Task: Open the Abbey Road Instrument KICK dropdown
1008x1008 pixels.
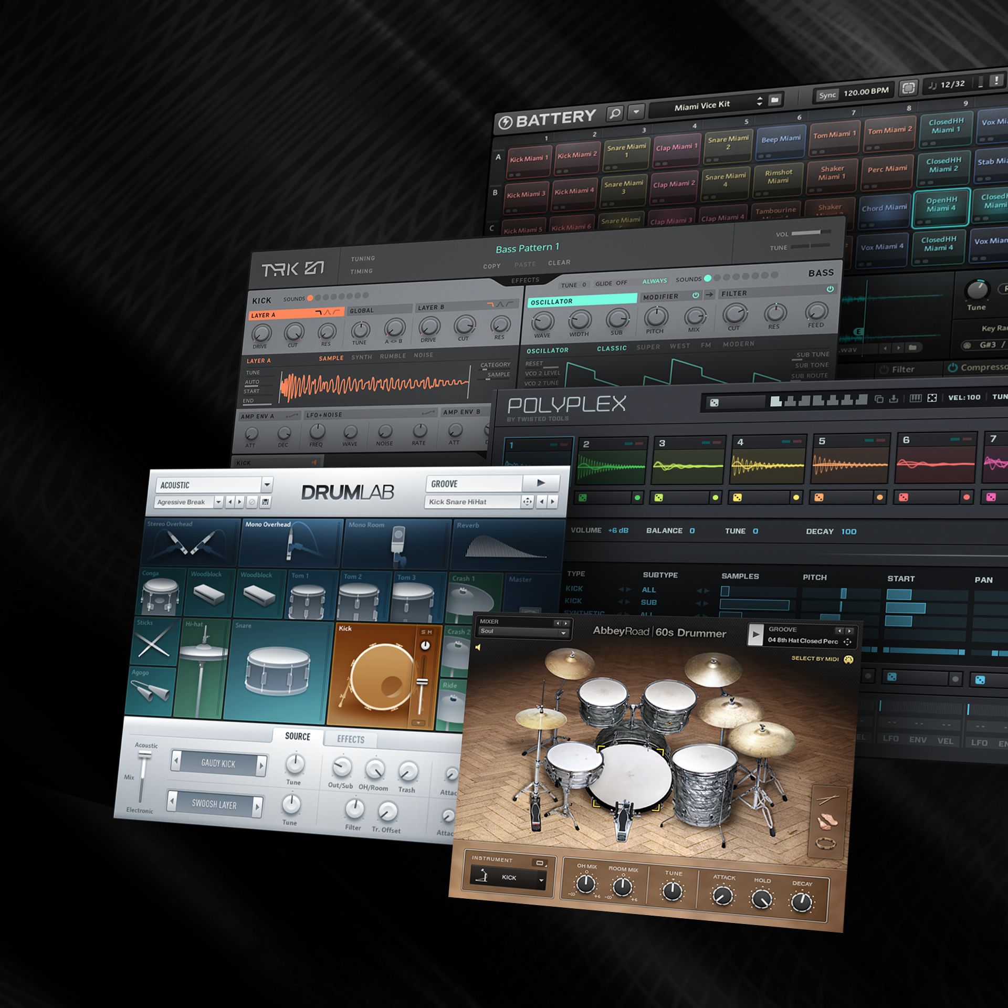Action: pos(541,880)
